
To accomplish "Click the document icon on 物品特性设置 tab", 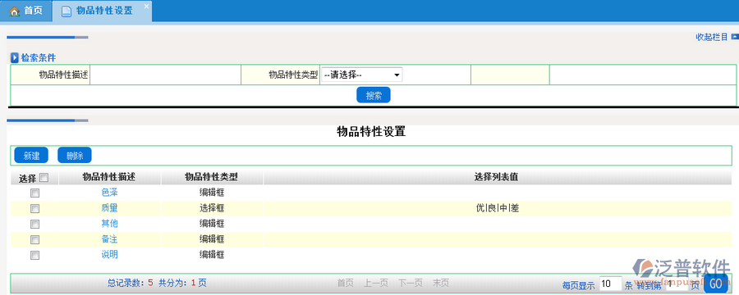I will point(67,11).
